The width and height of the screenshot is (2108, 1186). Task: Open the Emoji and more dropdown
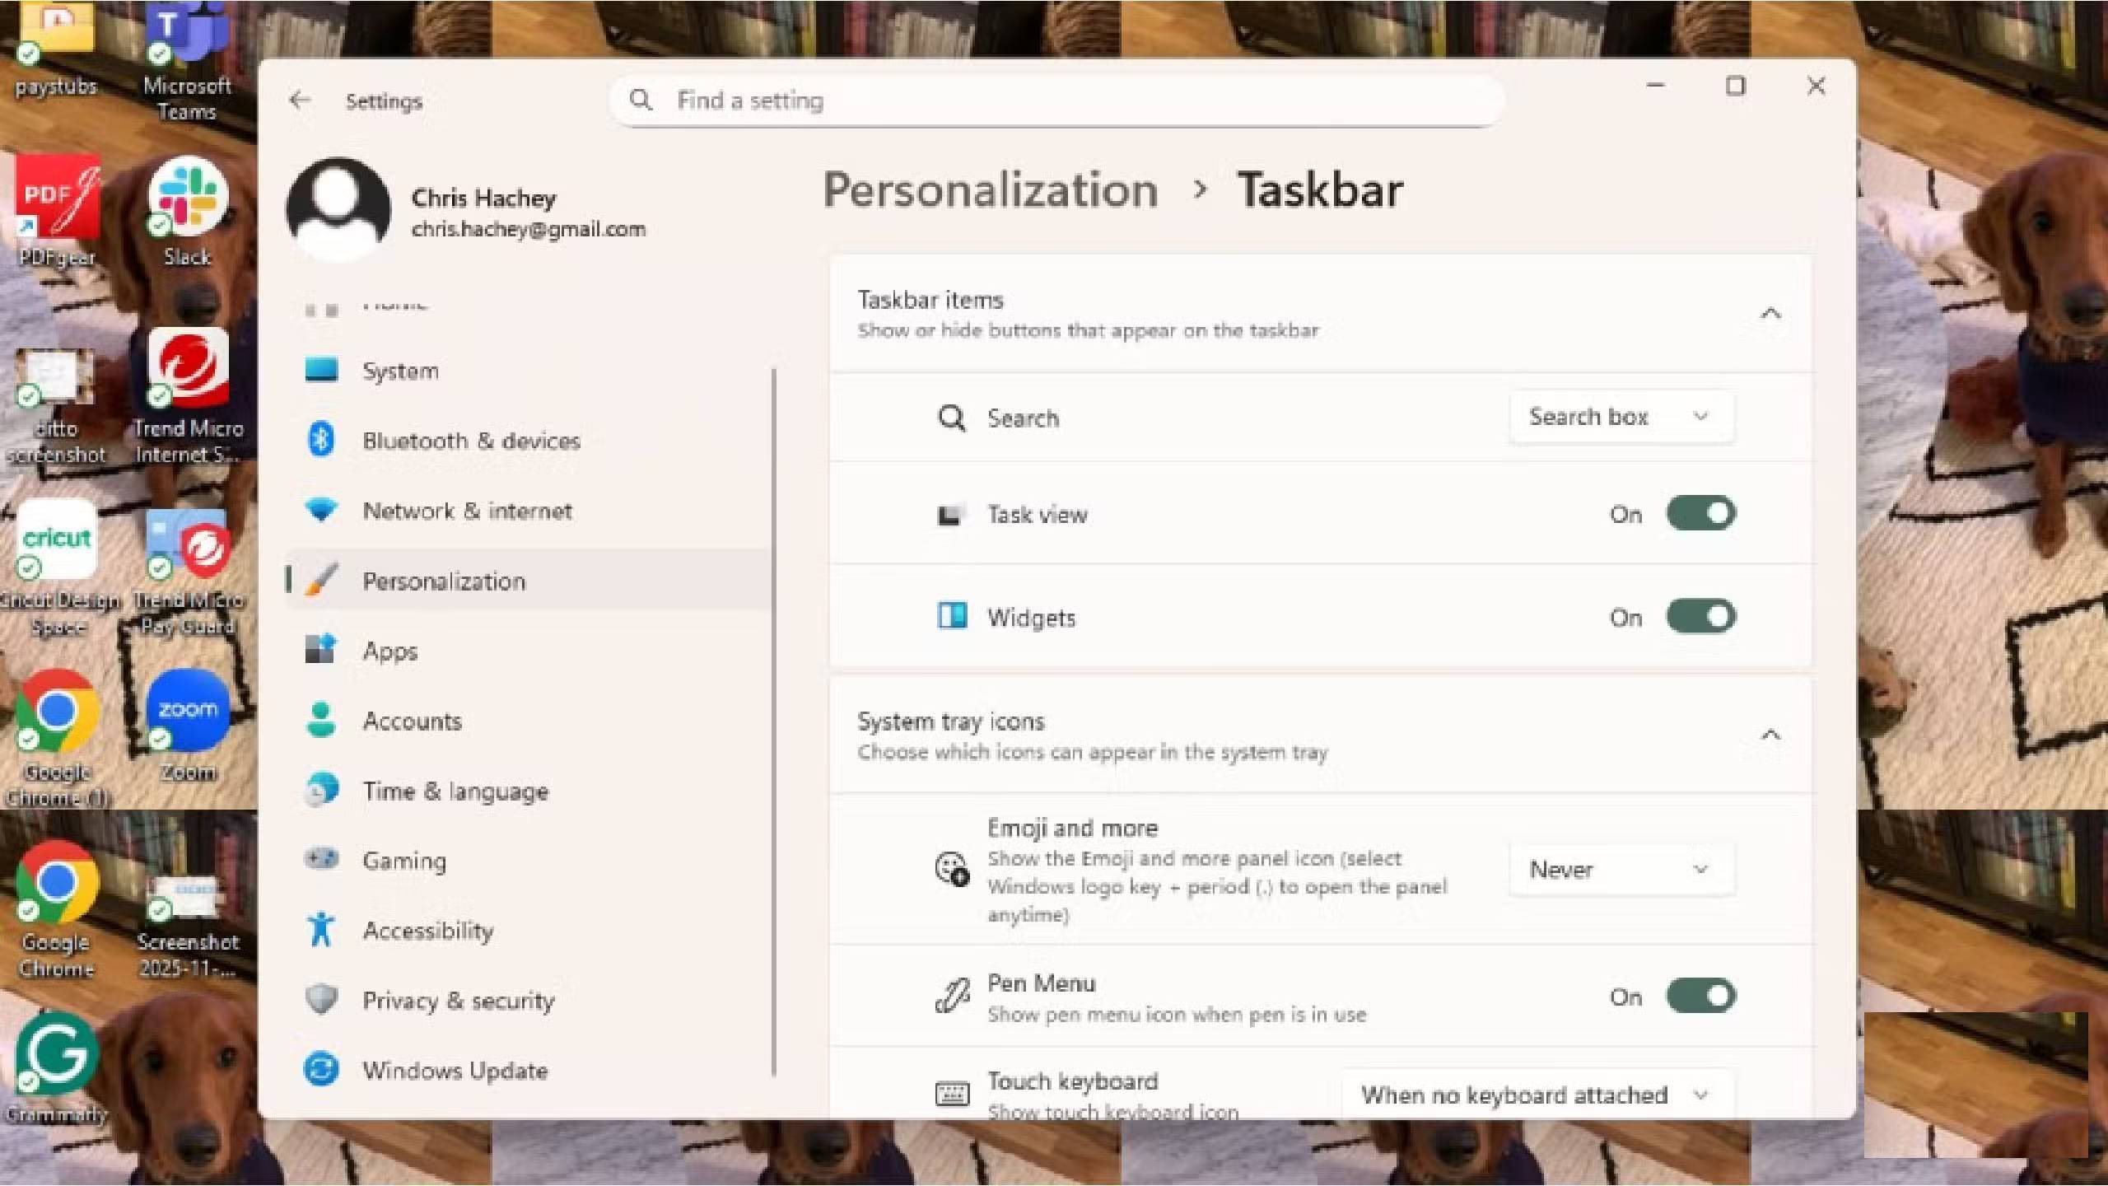click(1619, 869)
